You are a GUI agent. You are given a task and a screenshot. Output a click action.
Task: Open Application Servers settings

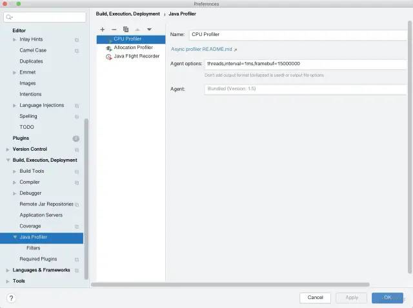[x=41, y=215]
